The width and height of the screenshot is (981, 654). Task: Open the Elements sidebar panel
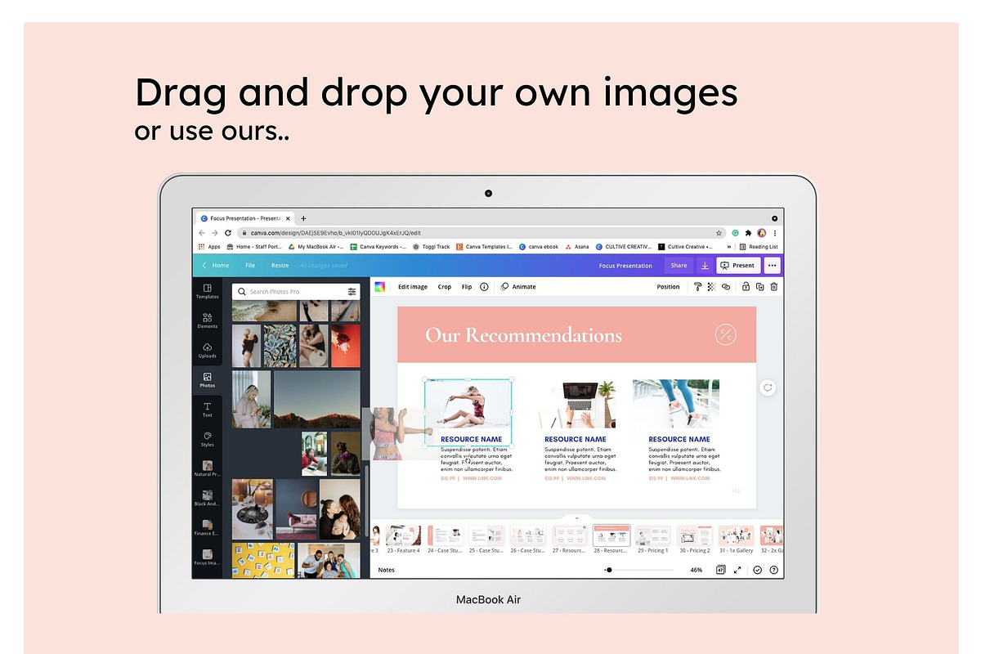[x=207, y=320]
